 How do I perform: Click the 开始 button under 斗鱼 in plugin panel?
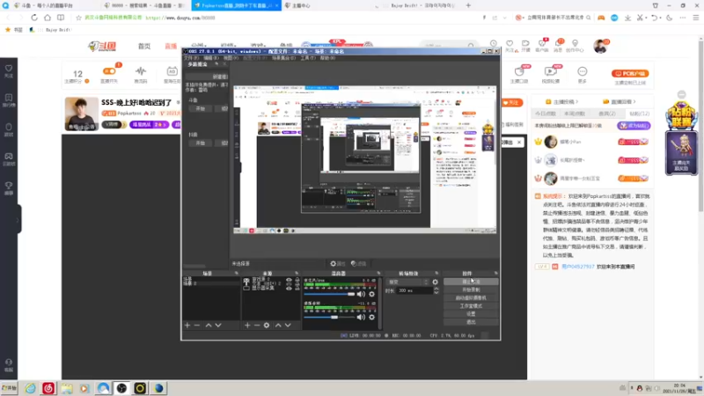click(201, 109)
